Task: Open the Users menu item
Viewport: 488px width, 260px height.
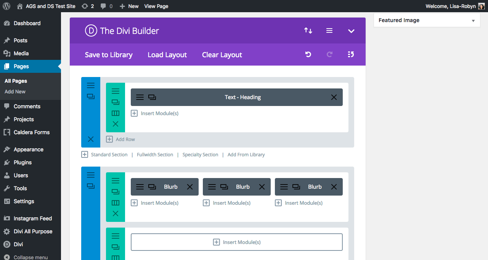Action: [x=30, y=175]
